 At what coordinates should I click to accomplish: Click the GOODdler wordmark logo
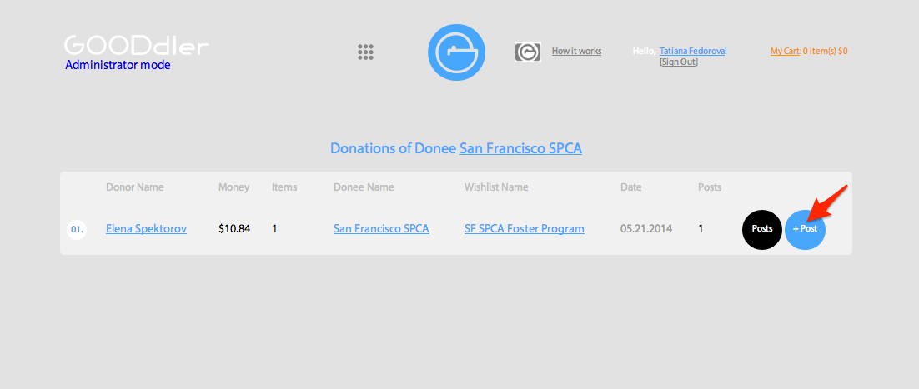[137, 46]
